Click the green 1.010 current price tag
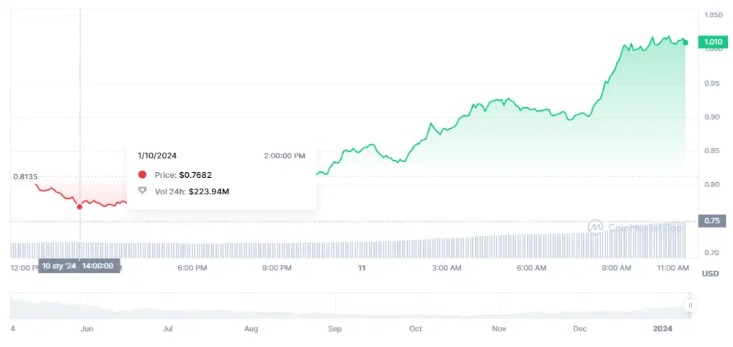Screen dimensions: 733x347 (714, 42)
